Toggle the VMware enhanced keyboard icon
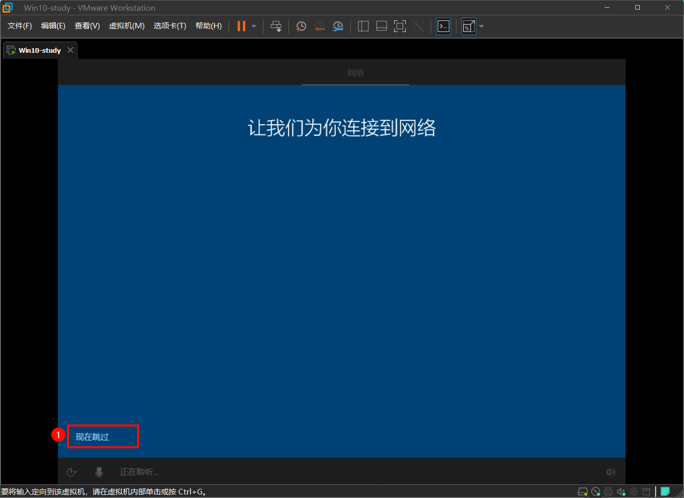 click(468, 26)
